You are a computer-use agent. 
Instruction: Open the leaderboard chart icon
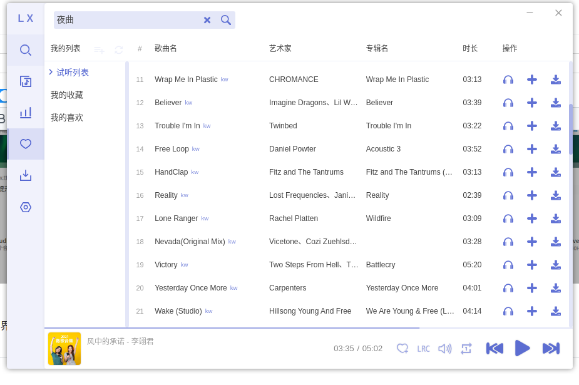[x=26, y=113]
